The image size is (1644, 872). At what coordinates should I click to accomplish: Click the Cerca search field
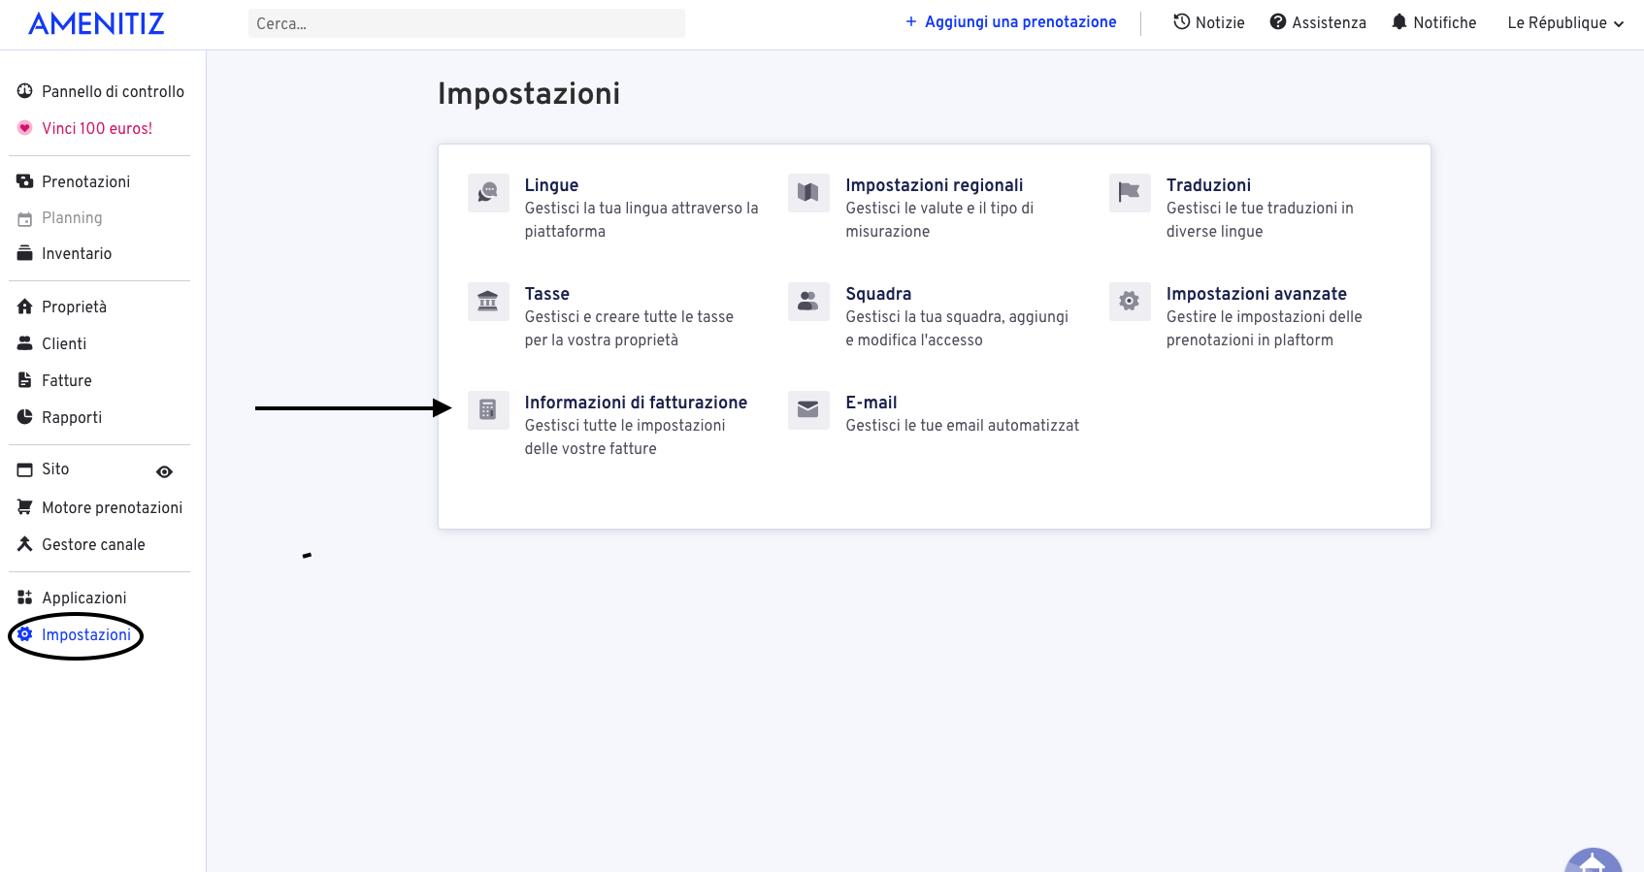pos(466,23)
